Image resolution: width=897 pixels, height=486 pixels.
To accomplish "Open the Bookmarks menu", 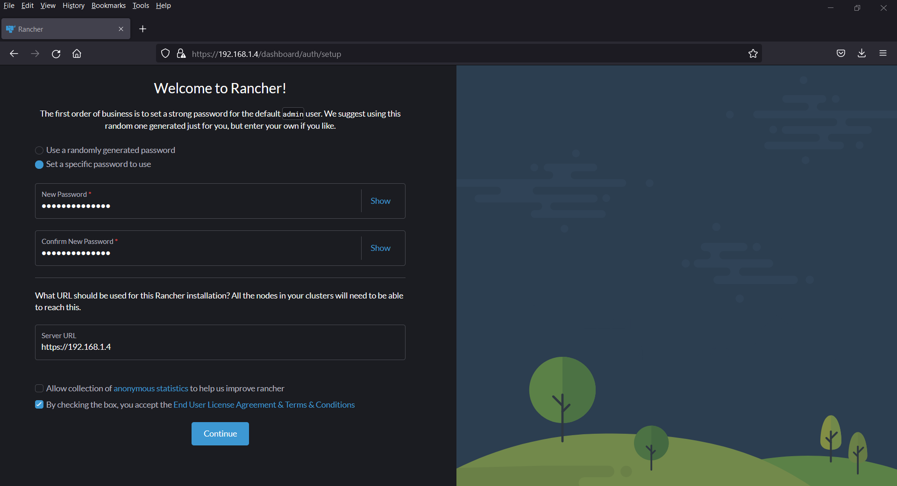I will [x=108, y=6].
